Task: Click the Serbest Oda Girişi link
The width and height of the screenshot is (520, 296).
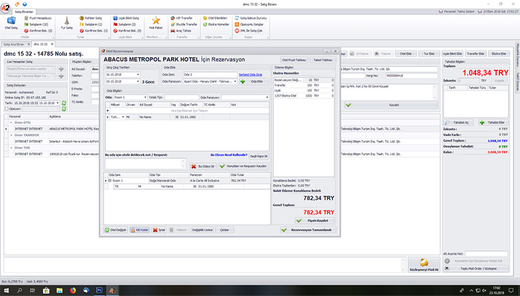Action: pos(250,74)
